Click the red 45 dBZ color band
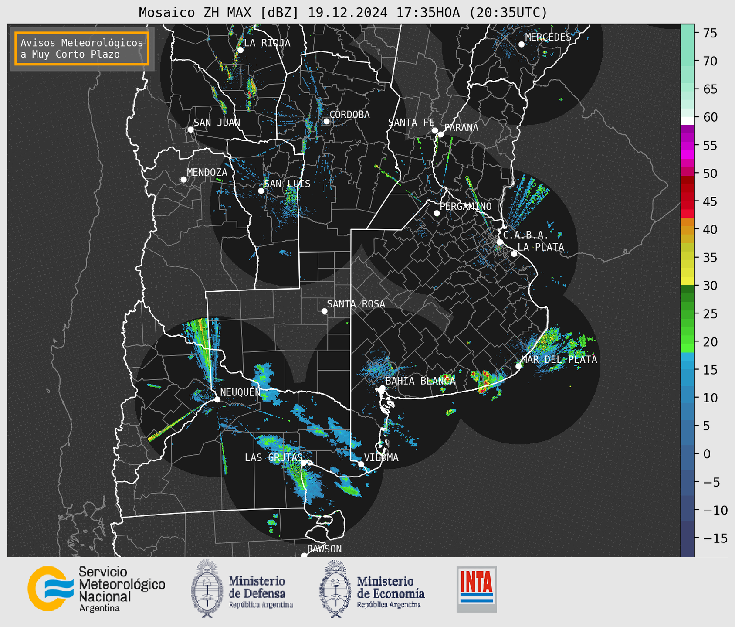 [688, 201]
